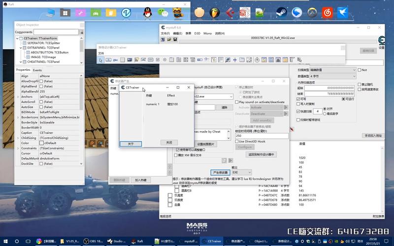
Task: Toggle AutoSize property checkbox in Object Inspector
Action: pos(41,107)
